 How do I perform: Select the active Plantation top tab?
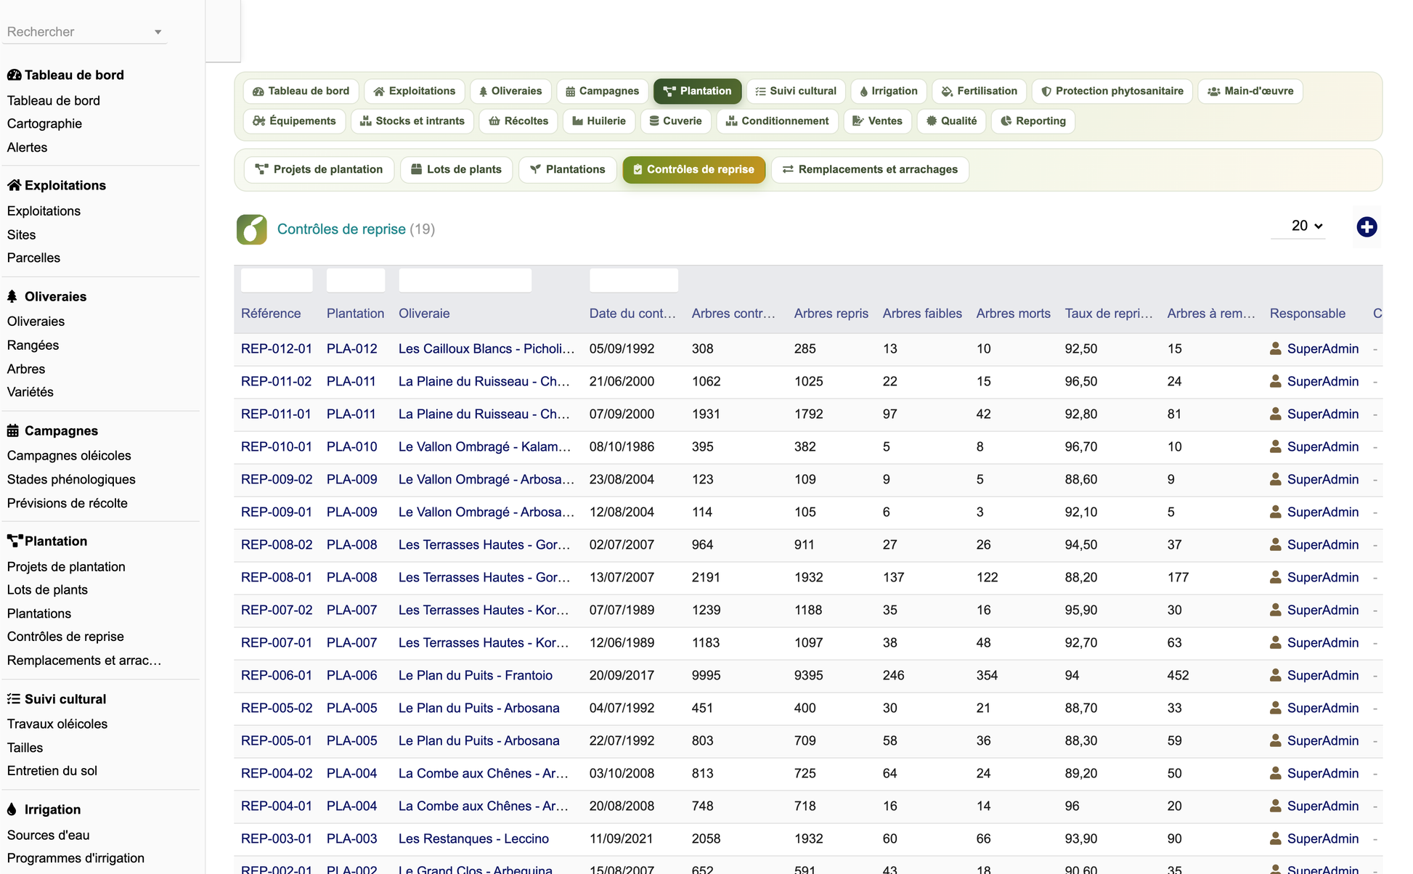(697, 91)
